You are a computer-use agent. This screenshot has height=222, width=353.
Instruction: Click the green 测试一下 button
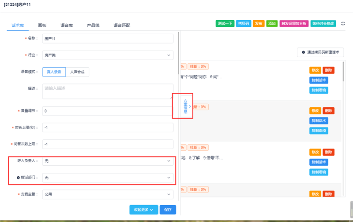pos(225,23)
